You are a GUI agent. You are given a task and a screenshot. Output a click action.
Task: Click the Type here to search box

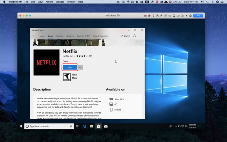(49, 126)
